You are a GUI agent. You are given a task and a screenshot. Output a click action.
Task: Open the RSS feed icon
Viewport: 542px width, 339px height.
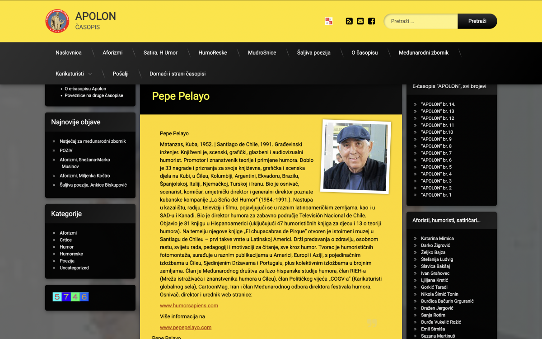pos(349,21)
